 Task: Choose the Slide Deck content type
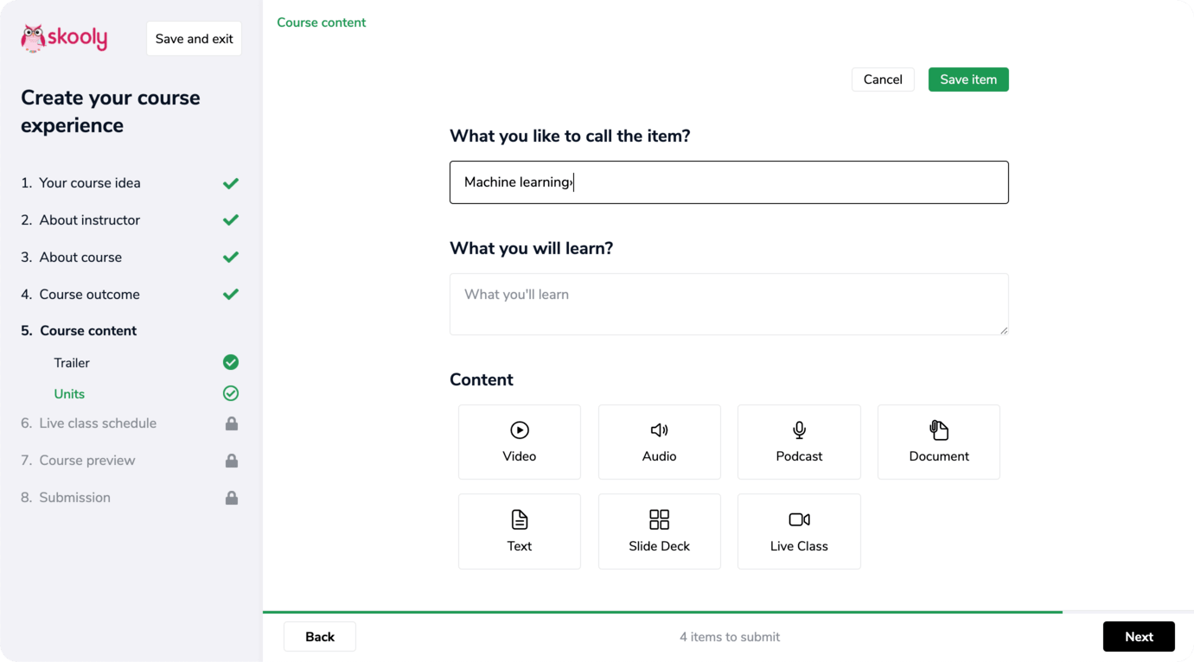[x=659, y=531]
